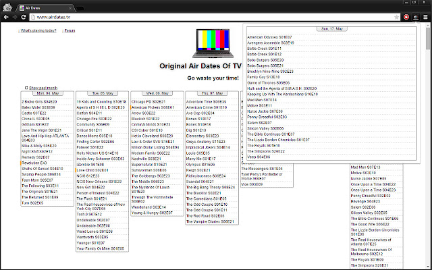Select Chicago PD S02E21 entry
Screen dimensions: 432x270
point(148,102)
